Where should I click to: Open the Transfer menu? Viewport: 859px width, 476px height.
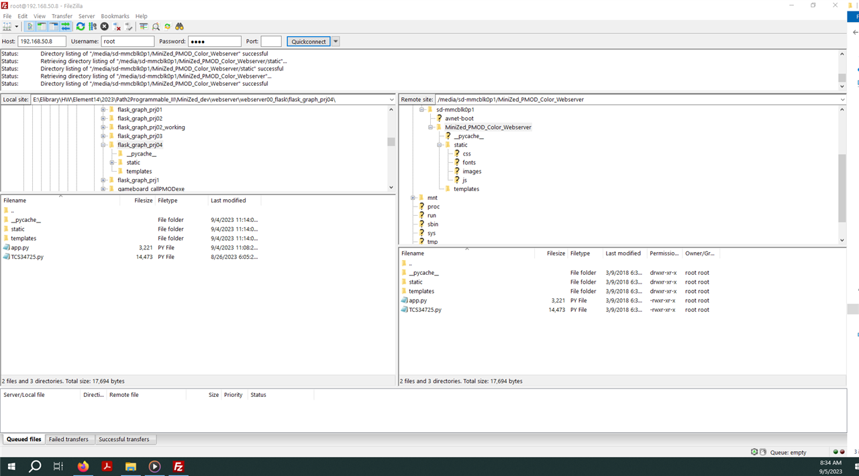[62, 16]
